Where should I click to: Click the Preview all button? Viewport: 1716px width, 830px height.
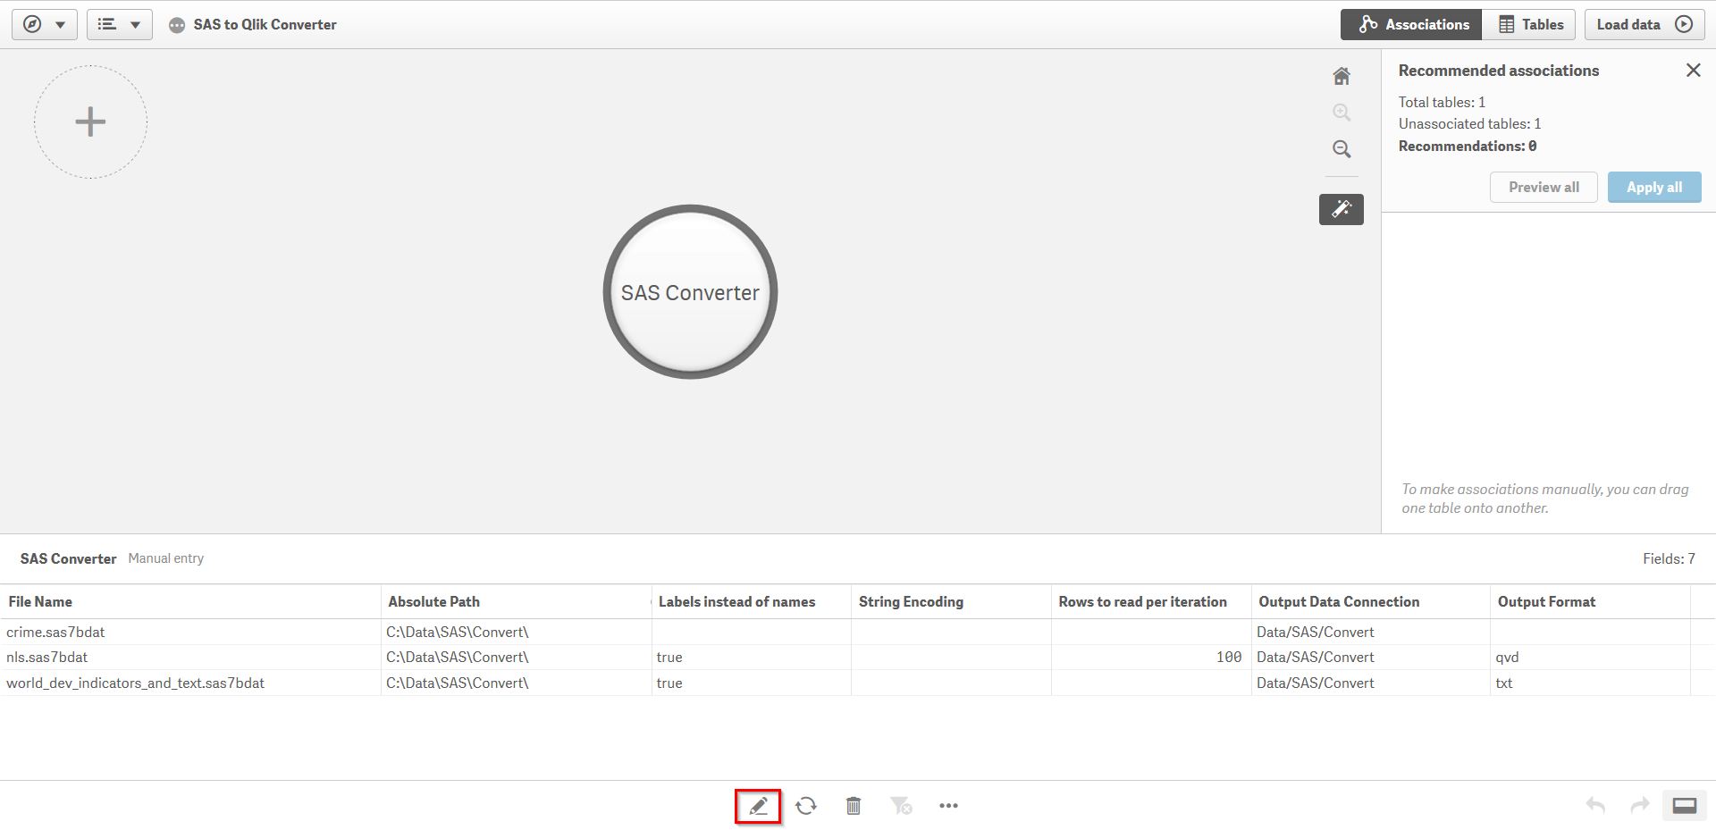coord(1544,187)
